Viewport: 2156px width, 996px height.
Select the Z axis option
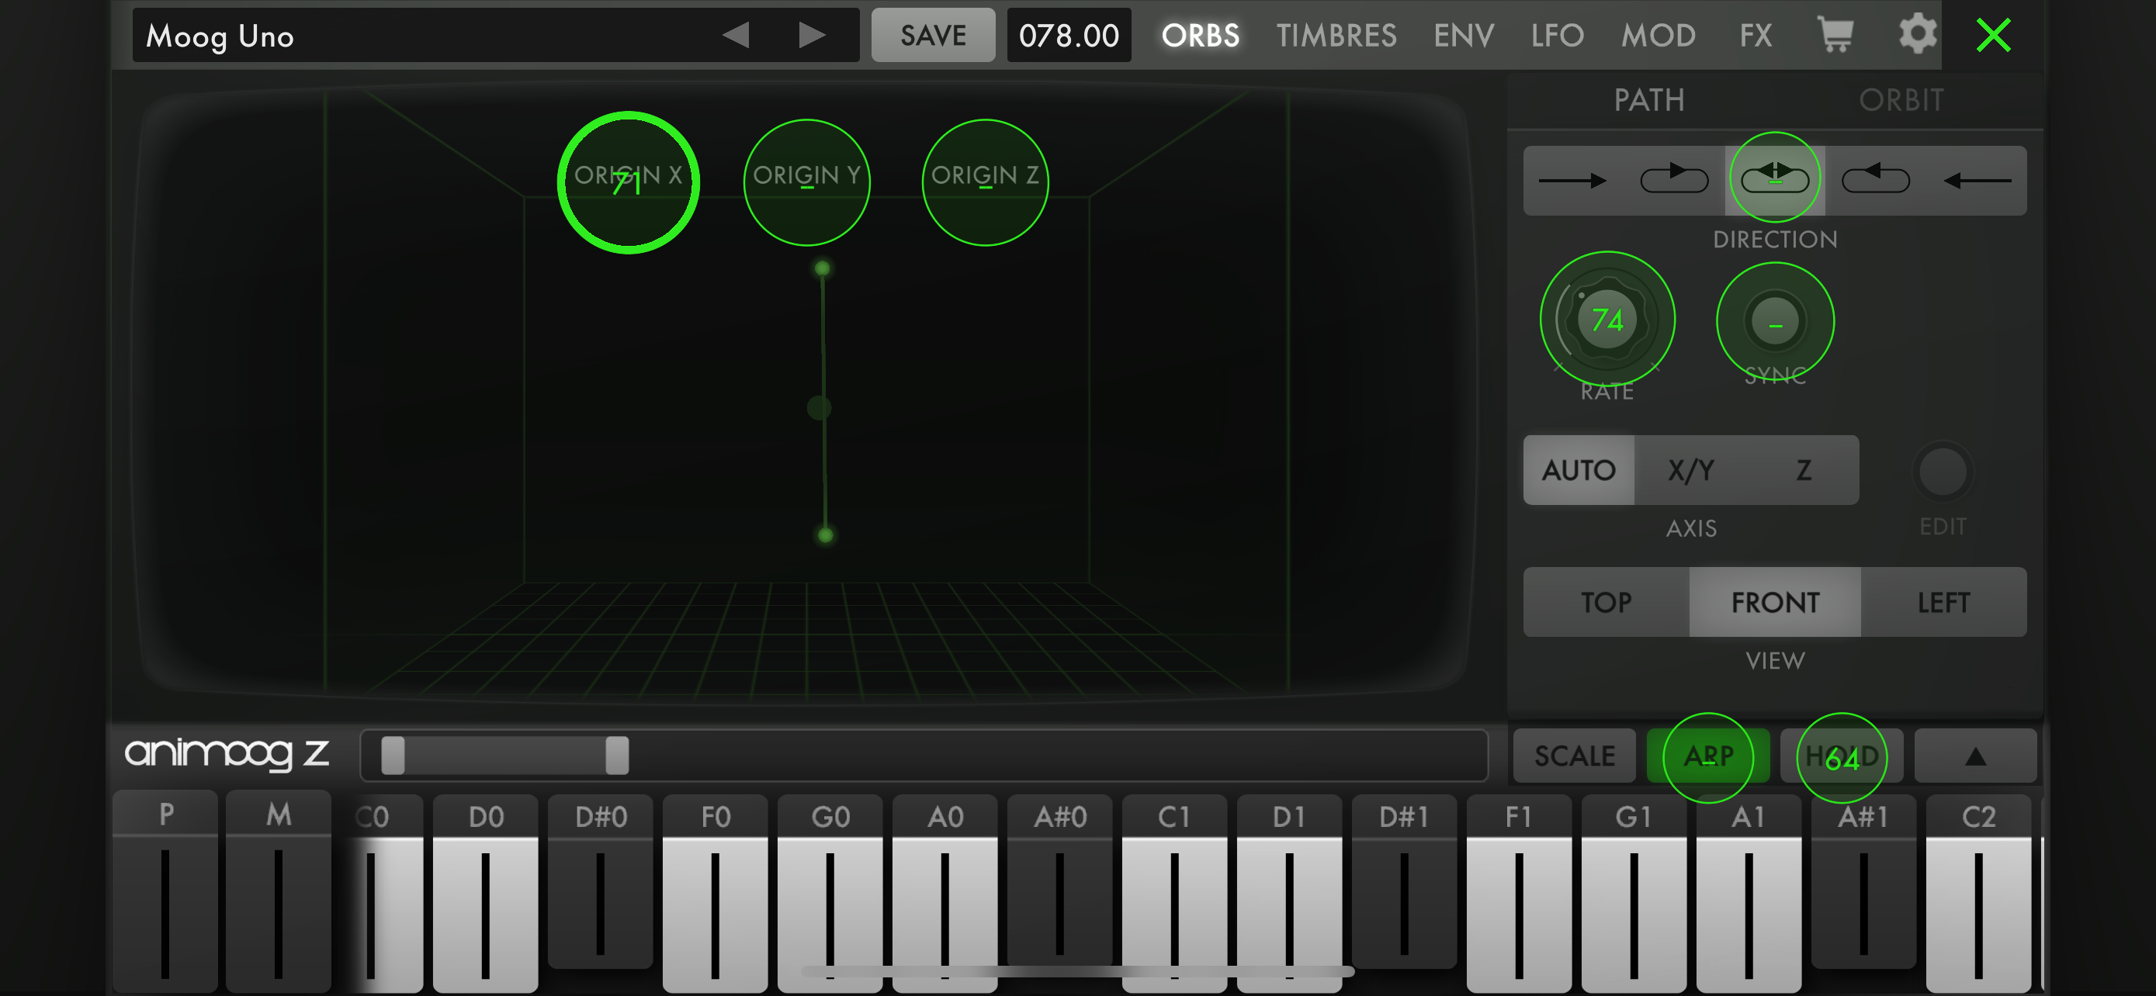(x=1804, y=470)
